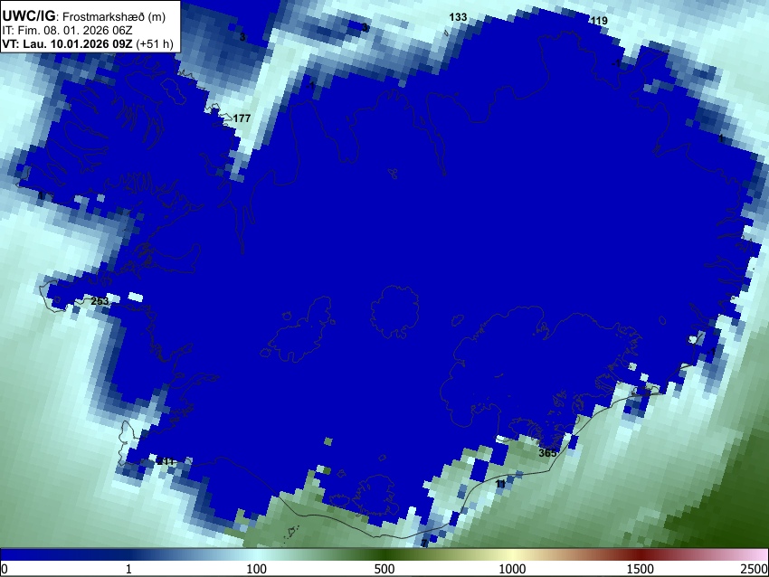Click the map value label '365'
The height and width of the screenshot is (577, 769).
click(x=548, y=453)
